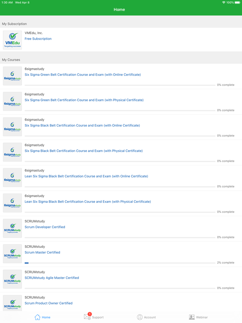Open Six Sigma Green Belt Online Certificate course

tap(83, 74)
